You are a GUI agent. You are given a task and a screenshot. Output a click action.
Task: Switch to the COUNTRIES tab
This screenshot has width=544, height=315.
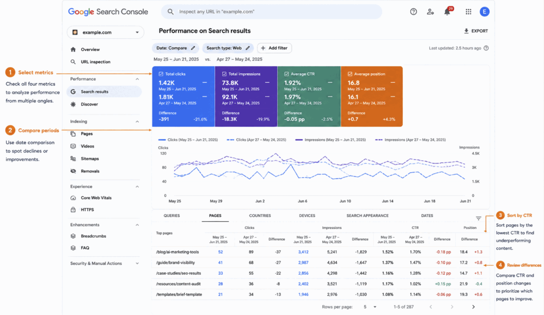pos(260,216)
